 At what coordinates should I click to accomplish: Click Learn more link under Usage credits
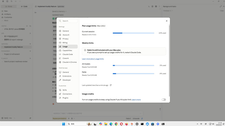point(136,100)
